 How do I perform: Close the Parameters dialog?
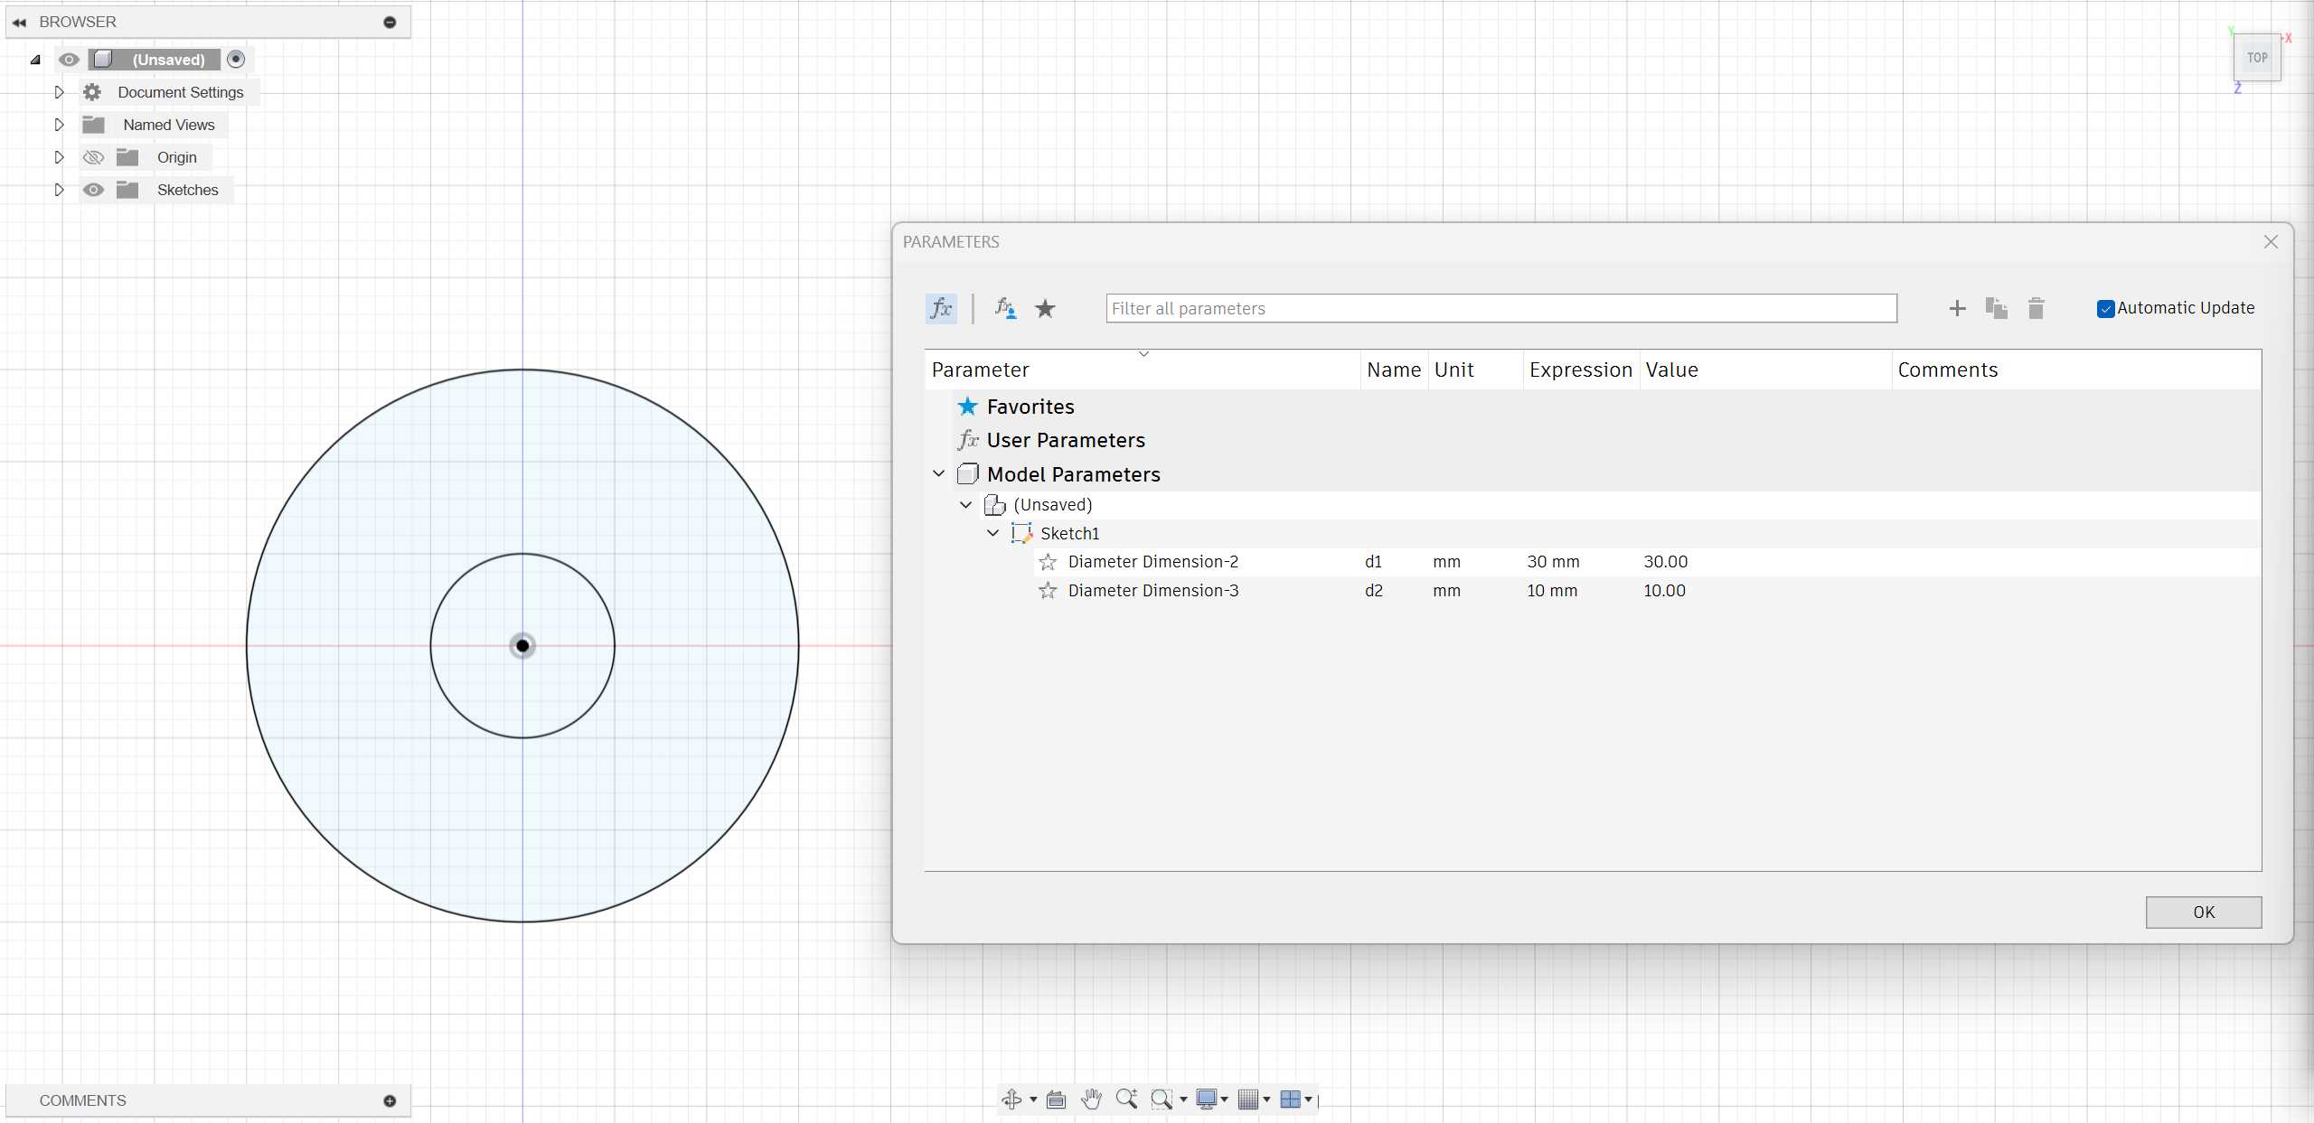click(2271, 242)
